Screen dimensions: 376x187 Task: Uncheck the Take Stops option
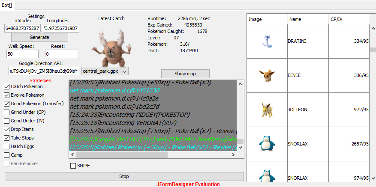coord(7,138)
